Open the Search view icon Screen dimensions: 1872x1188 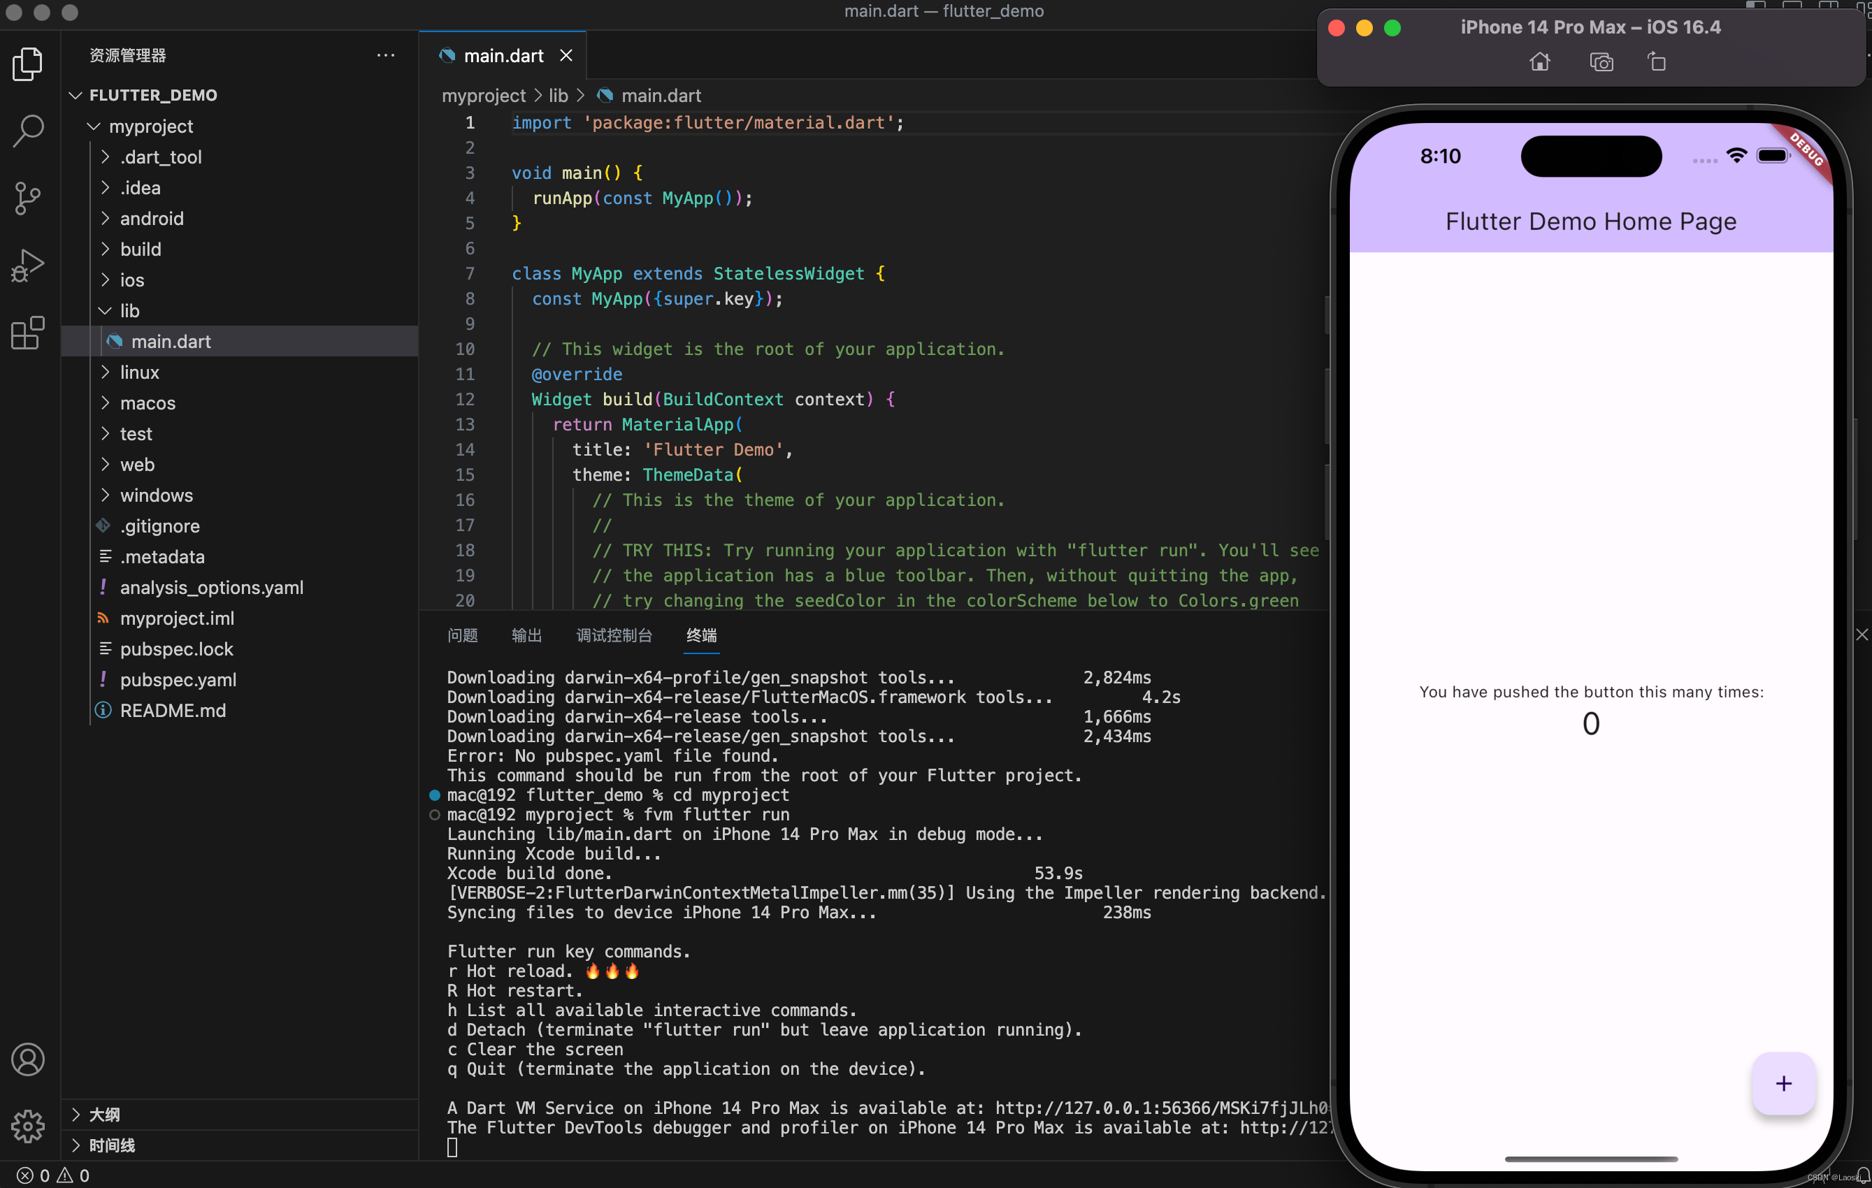pyautogui.click(x=28, y=131)
